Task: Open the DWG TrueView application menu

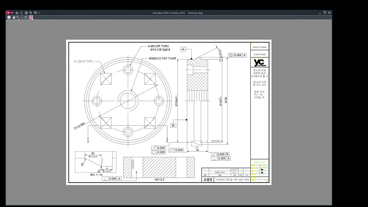Action: 10,13
